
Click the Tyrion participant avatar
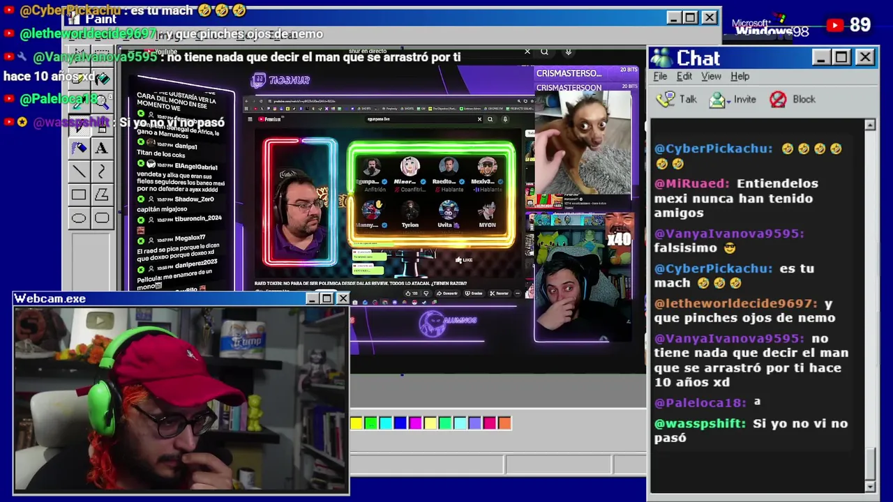tap(410, 211)
